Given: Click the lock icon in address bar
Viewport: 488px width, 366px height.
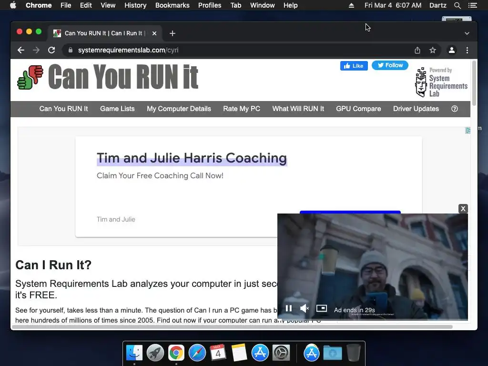Looking at the screenshot, I should 71,50.
